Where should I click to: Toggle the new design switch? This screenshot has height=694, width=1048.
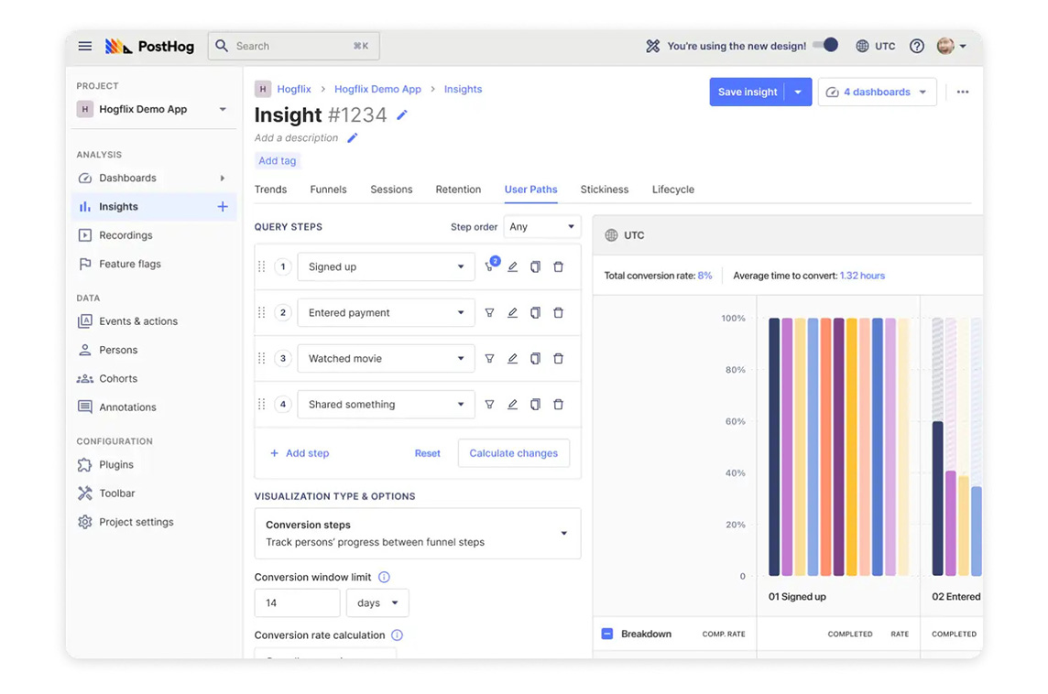(826, 46)
